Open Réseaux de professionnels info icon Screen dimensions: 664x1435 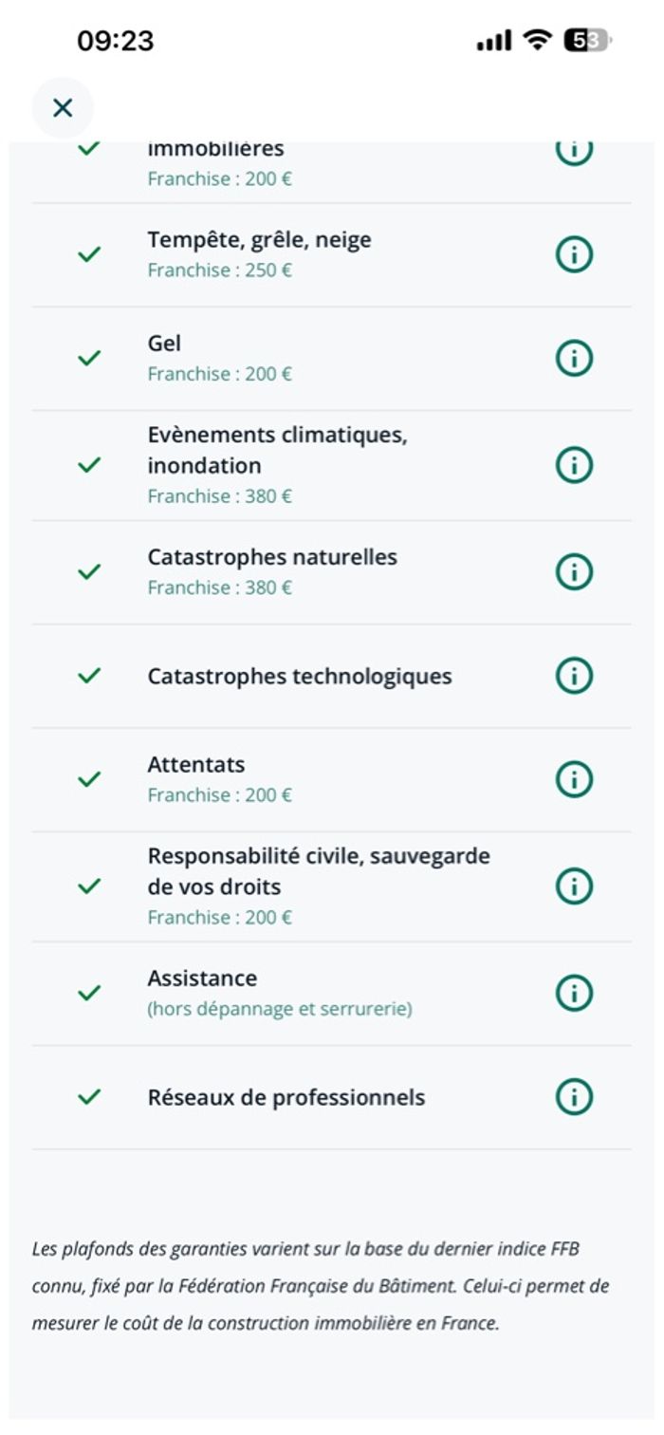(x=574, y=1097)
